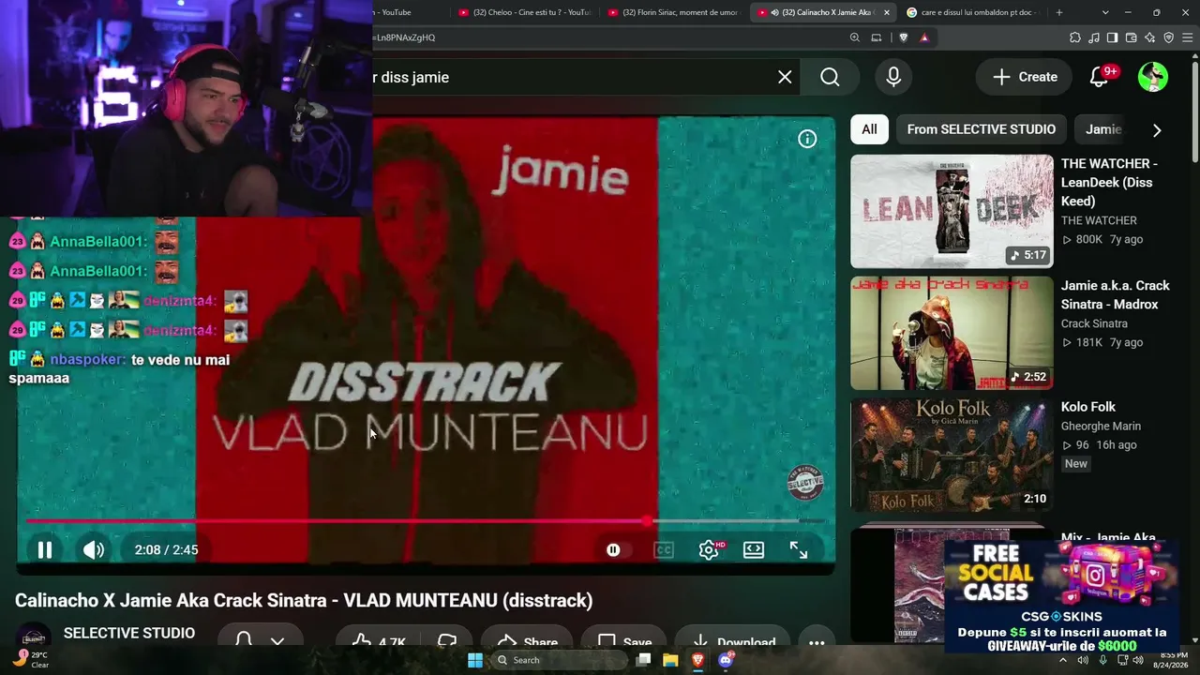Toggle closed captions CC button
Image resolution: width=1200 pixels, height=675 pixels.
(x=664, y=550)
